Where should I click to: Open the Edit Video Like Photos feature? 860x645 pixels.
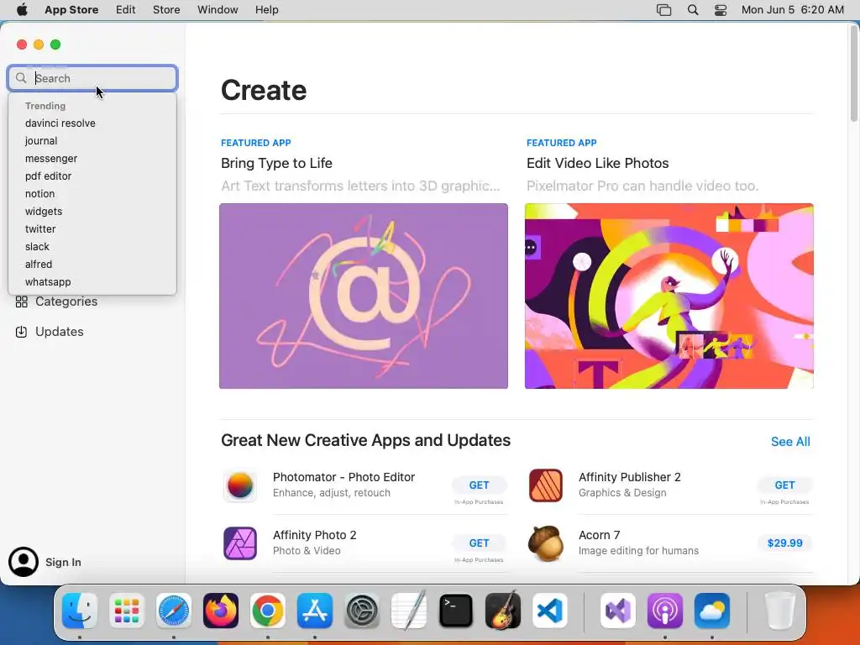[597, 164]
